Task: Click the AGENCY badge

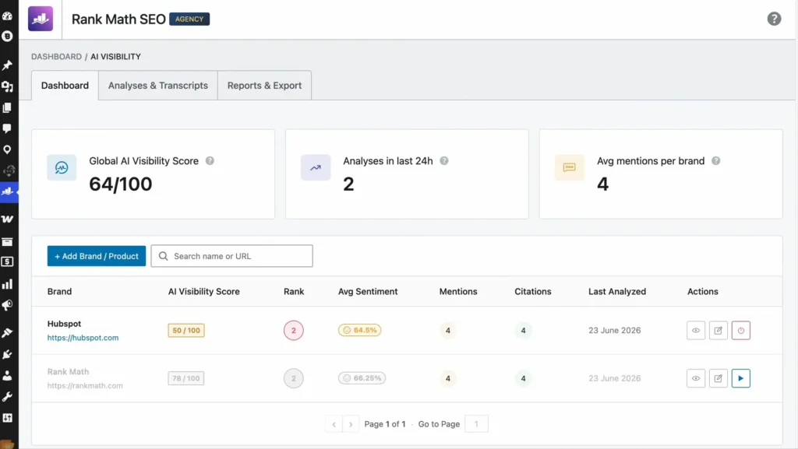Action: (x=189, y=19)
